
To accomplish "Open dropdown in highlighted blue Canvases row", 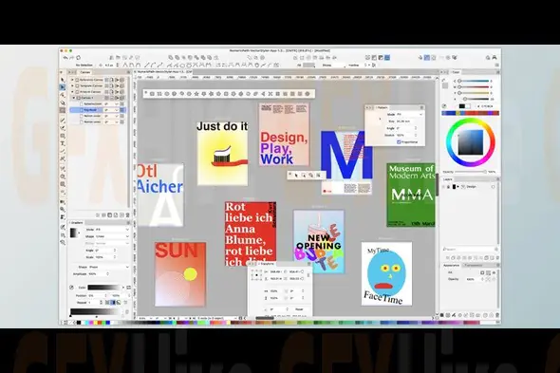I will coord(111,110).
